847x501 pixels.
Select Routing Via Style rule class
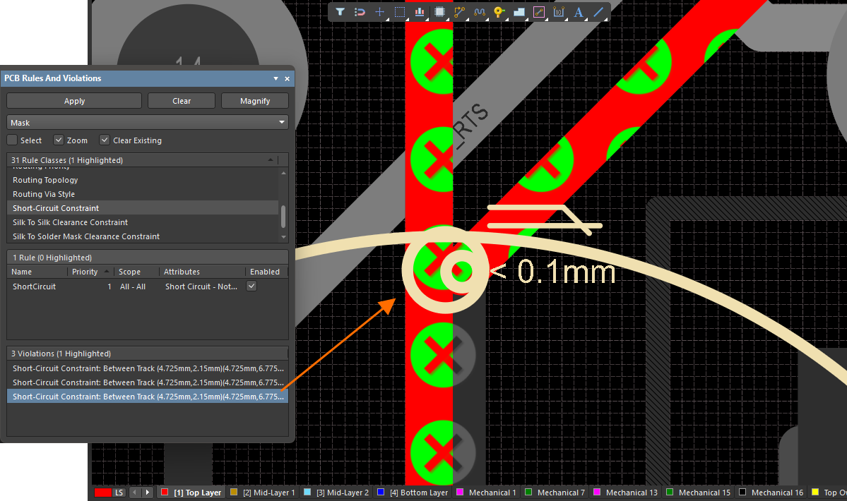point(143,194)
